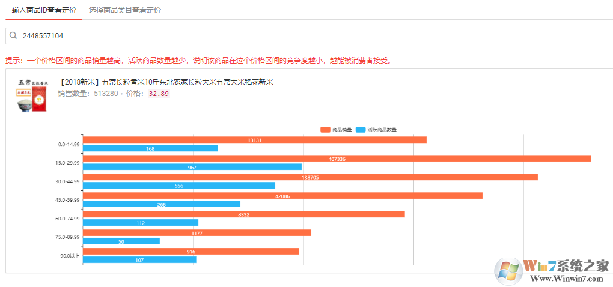Click the orange bar labeled 42086
Screen dimensions: 613x287
[282, 196]
